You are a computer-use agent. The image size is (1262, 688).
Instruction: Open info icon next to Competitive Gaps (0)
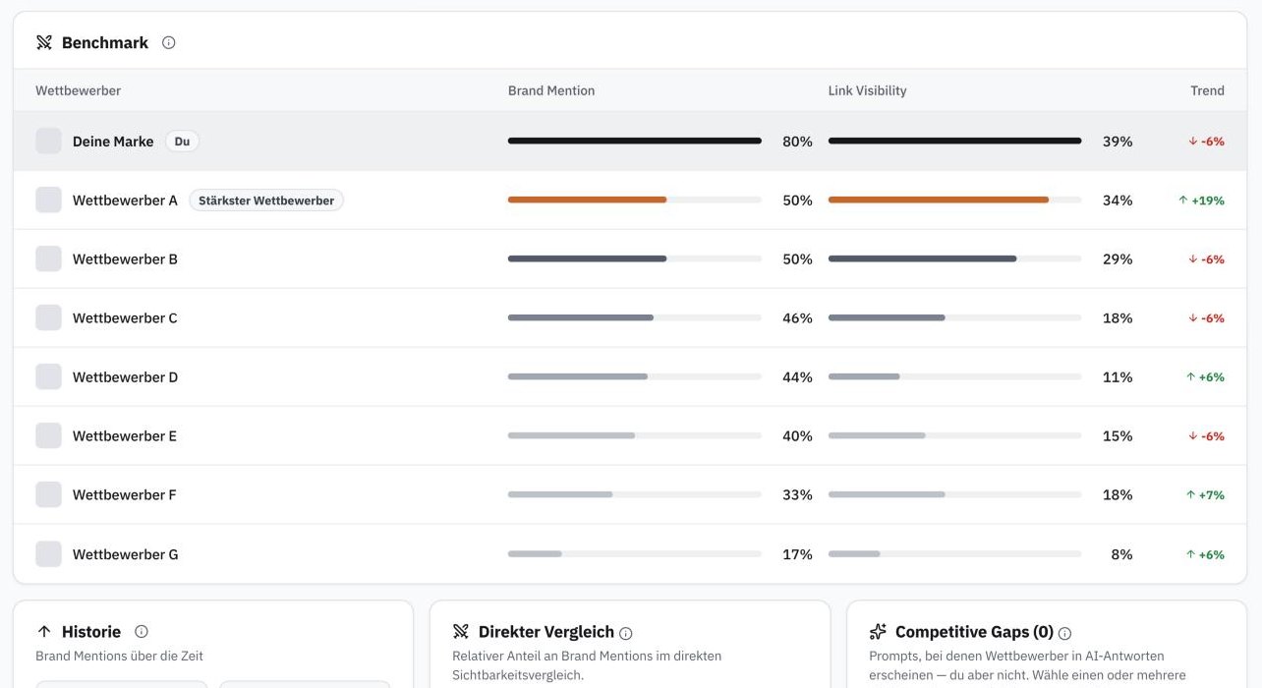(x=1064, y=634)
